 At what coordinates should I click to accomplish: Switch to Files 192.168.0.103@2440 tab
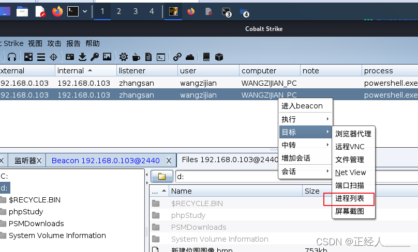pyautogui.click(x=230, y=160)
